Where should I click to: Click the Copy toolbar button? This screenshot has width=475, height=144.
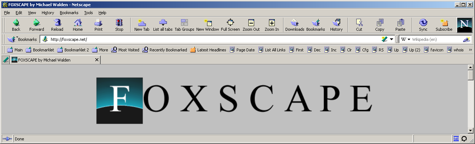tap(380, 25)
